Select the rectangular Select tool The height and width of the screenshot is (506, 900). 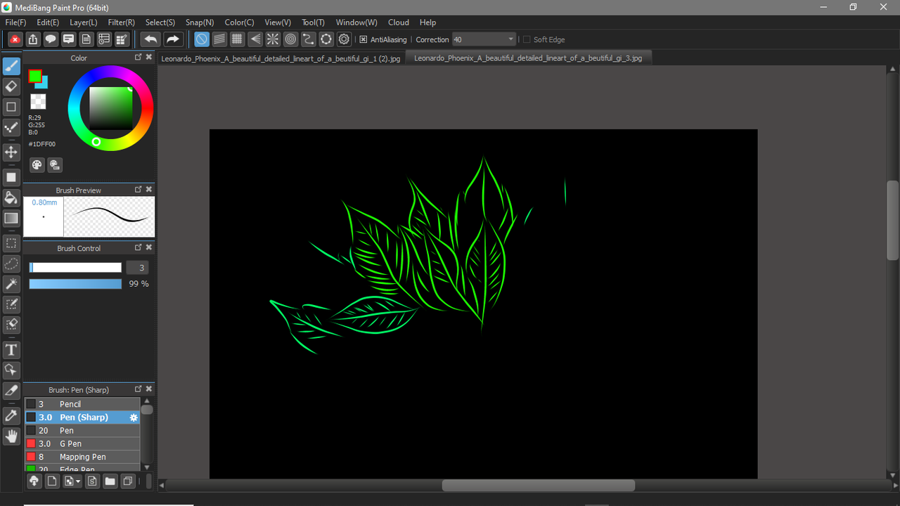click(11, 243)
